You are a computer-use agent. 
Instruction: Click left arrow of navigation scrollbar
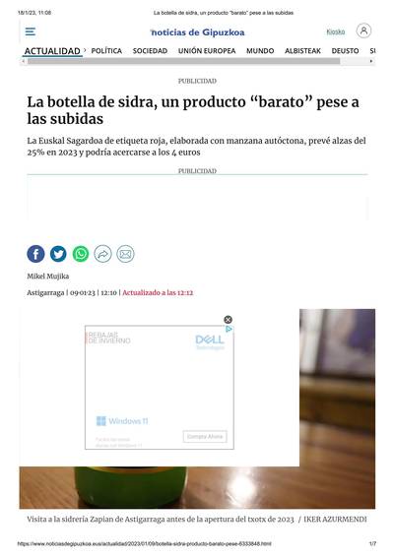(x=23, y=61)
